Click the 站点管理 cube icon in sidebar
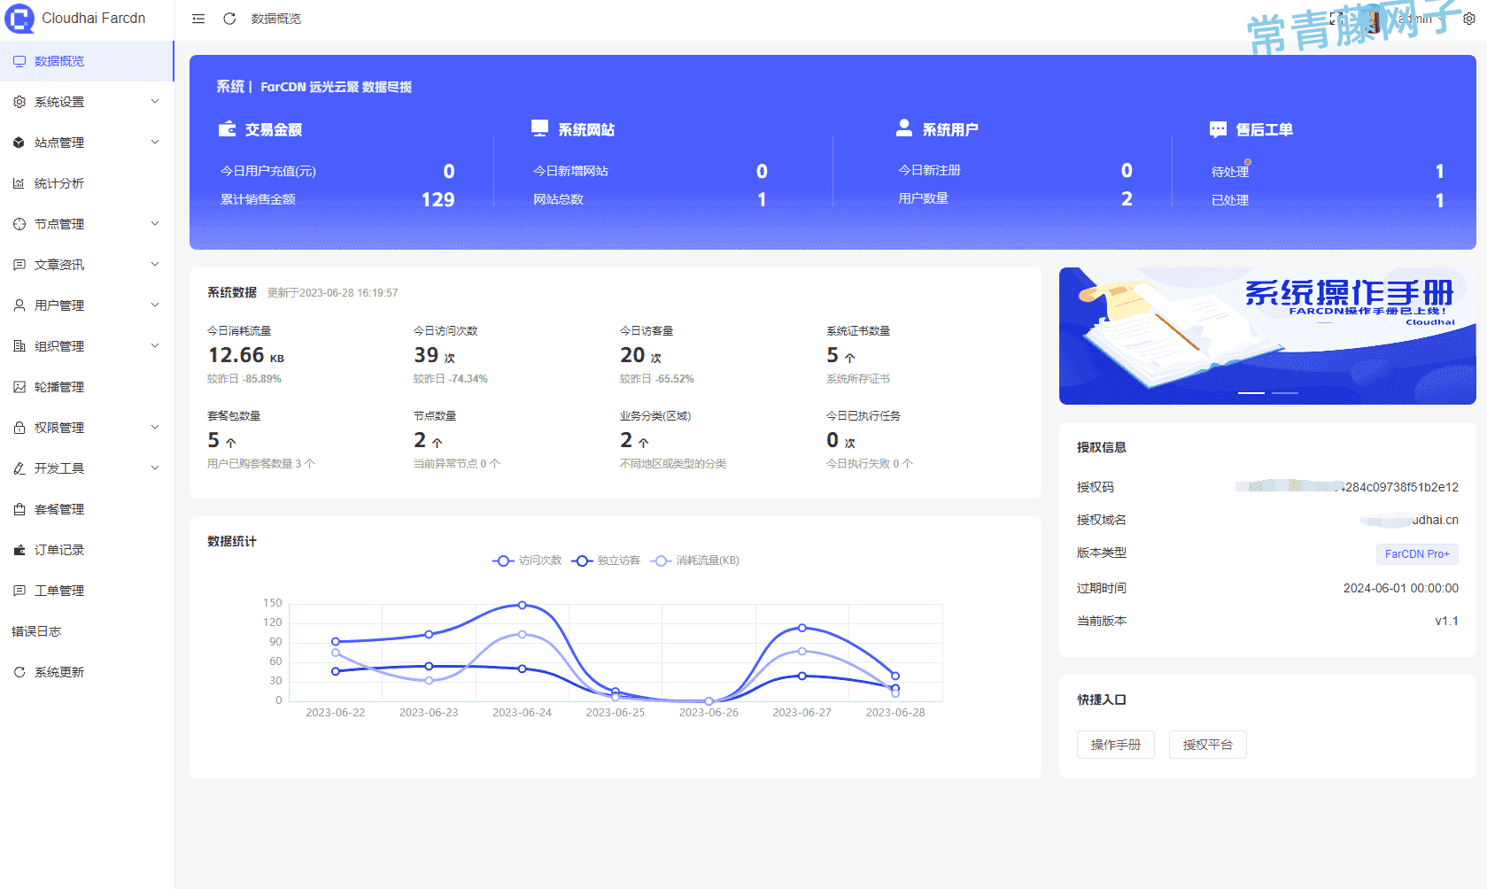This screenshot has height=889, width=1487. tap(19, 143)
